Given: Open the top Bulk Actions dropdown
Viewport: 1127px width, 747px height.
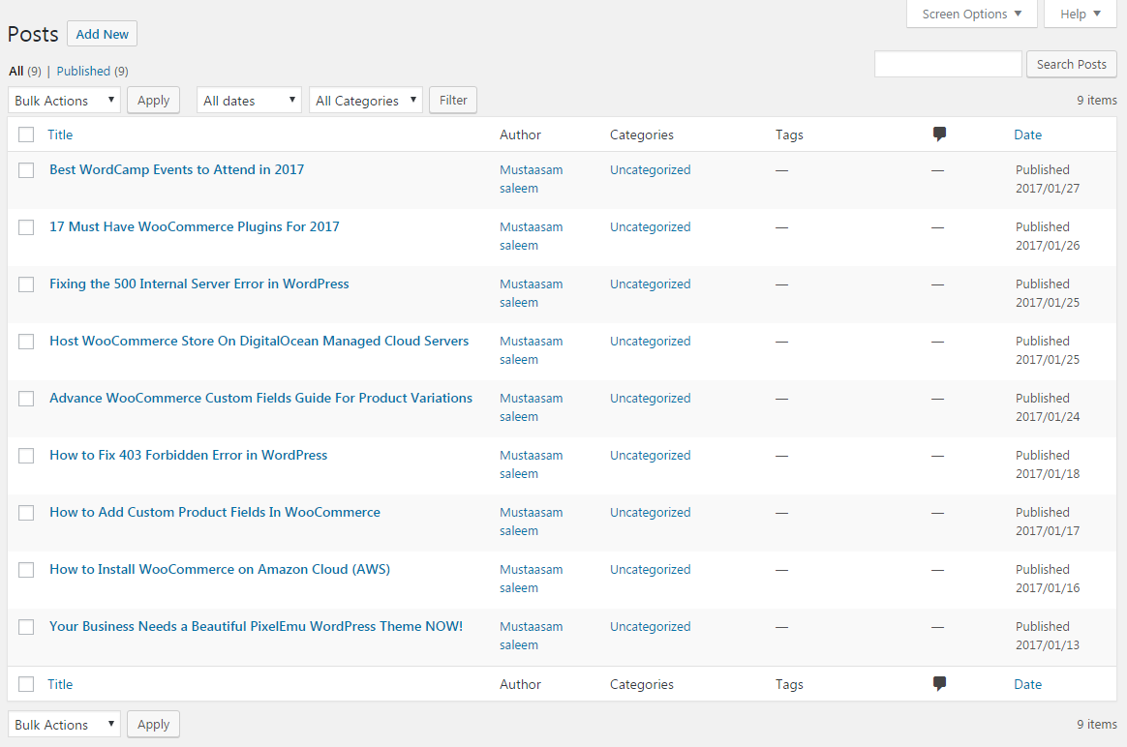Looking at the screenshot, I should coord(64,101).
